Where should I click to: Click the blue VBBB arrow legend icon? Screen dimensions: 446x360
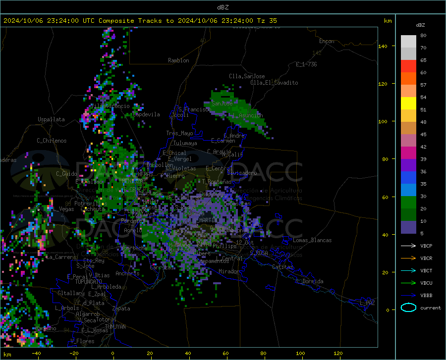click(x=408, y=296)
